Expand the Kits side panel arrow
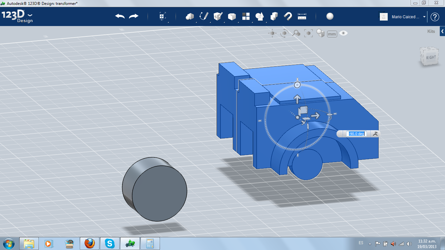Image resolution: width=445 pixels, height=250 pixels. click(442, 32)
